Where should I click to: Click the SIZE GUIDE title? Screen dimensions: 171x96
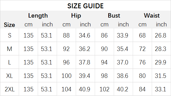pyautogui.click(x=85, y=6)
